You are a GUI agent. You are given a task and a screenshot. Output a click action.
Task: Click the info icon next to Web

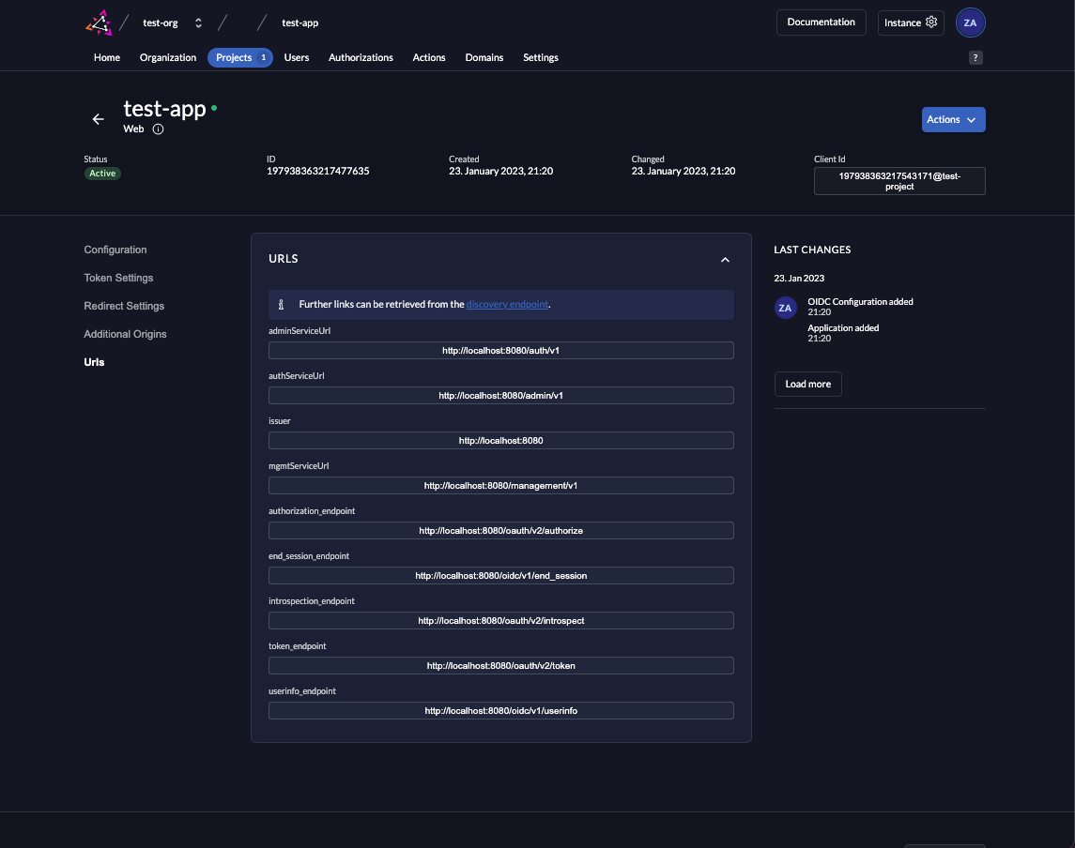158,129
